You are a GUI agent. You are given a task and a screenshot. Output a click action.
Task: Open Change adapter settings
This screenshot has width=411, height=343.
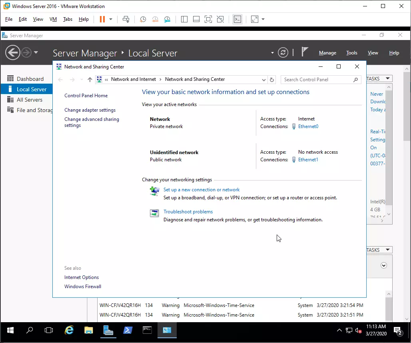pos(90,110)
